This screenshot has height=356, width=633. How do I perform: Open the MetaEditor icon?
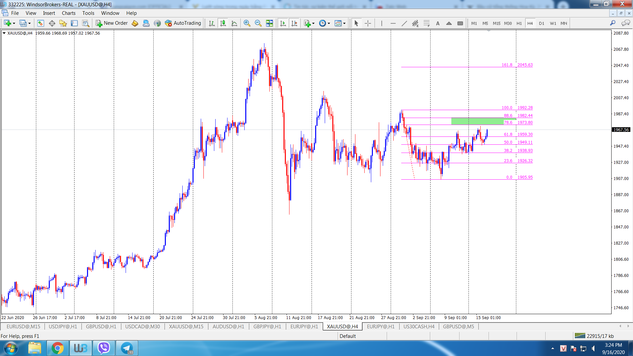tap(135, 23)
